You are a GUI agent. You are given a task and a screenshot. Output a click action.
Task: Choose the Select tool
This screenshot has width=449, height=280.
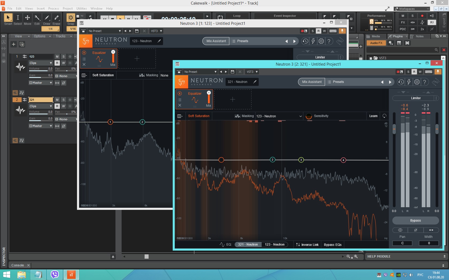pyautogui.click(x=18, y=19)
